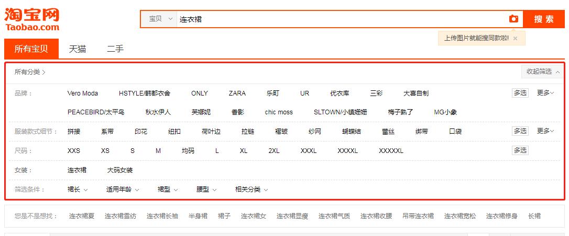569x236 pixels.
Task: Select the 印花 style detail
Action: pos(141,131)
